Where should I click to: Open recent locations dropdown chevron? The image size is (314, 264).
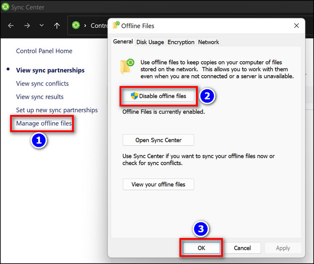[42, 26]
